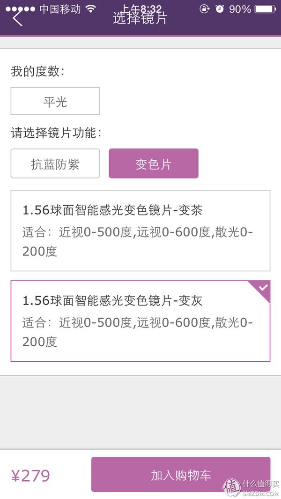The width and height of the screenshot is (281, 499).
Task: Switch to the 变色片 category
Action: pos(153,163)
